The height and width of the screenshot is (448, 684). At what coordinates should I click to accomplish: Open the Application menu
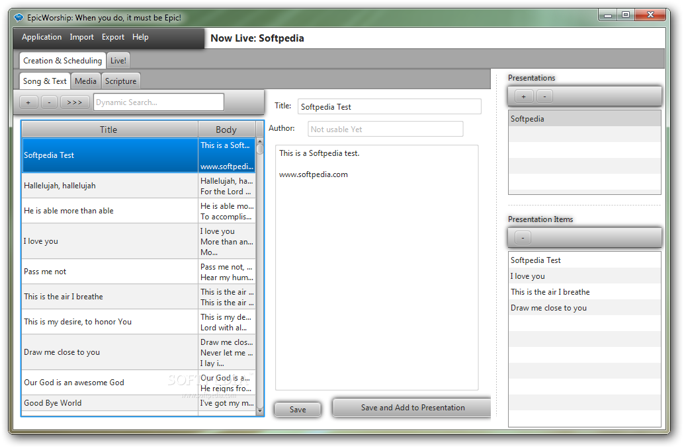tap(42, 37)
